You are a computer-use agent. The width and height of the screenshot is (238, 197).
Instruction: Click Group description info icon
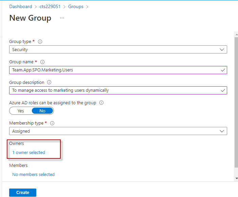49,82
